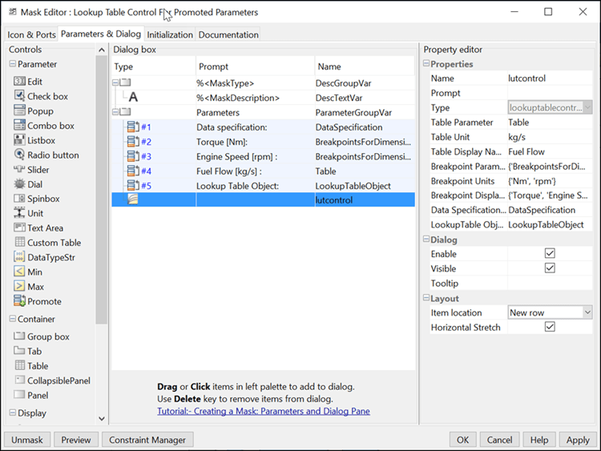
Task: Add a Tab container
Action: tap(27, 351)
